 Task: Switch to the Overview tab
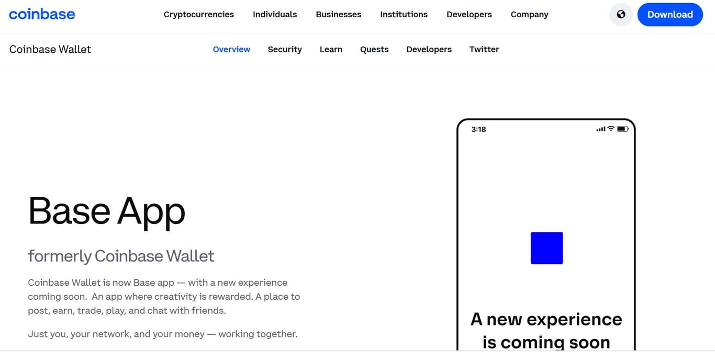click(x=231, y=49)
